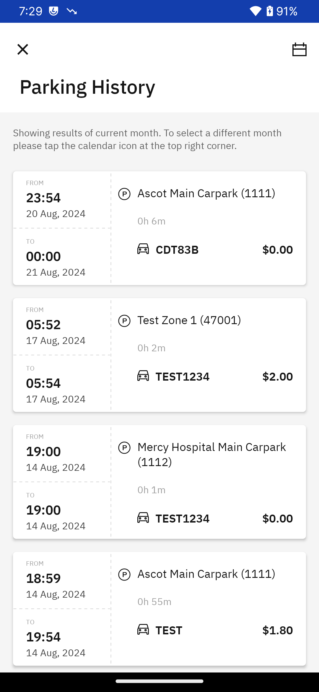Image resolution: width=319 pixels, height=692 pixels.
Task: Tap the 19:54 end time on 14 Aug
Action: (43, 637)
